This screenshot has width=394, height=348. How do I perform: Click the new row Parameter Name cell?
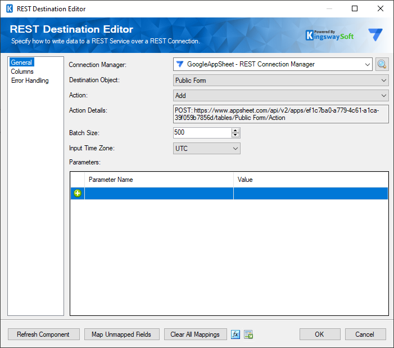tap(159, 193)
